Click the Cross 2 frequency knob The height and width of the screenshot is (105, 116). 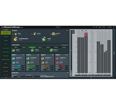click(x=32, y=50)
